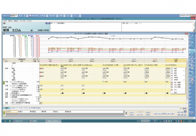
Task: Open 検査結果 from the right sidebar
Action: [192, 58]
